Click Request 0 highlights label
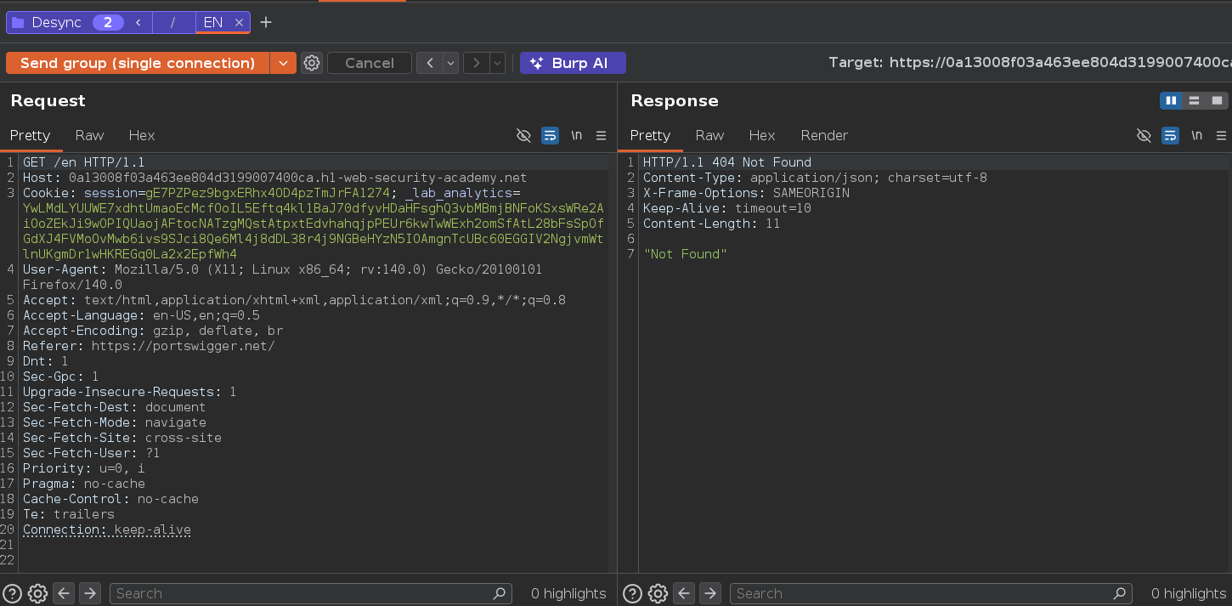 pos(568,593)
